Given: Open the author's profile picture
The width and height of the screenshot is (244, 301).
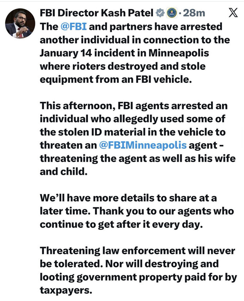Looking at the screenshot, I should [20, 23].
